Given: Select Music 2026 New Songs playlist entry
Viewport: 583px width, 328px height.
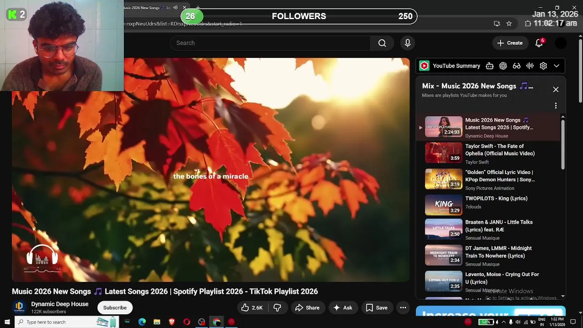Looking at the screenshot, I should (x=488, y=127).
